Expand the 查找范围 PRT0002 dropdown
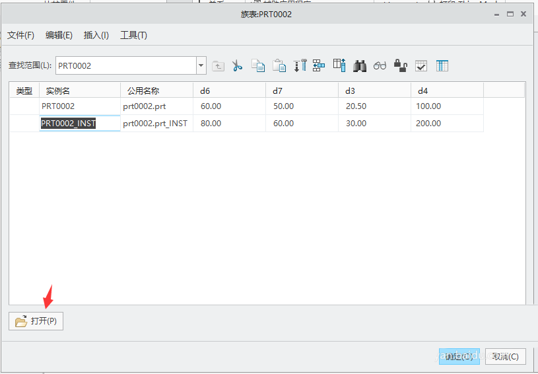The image size is (538, 374). (x=201, y=65)
